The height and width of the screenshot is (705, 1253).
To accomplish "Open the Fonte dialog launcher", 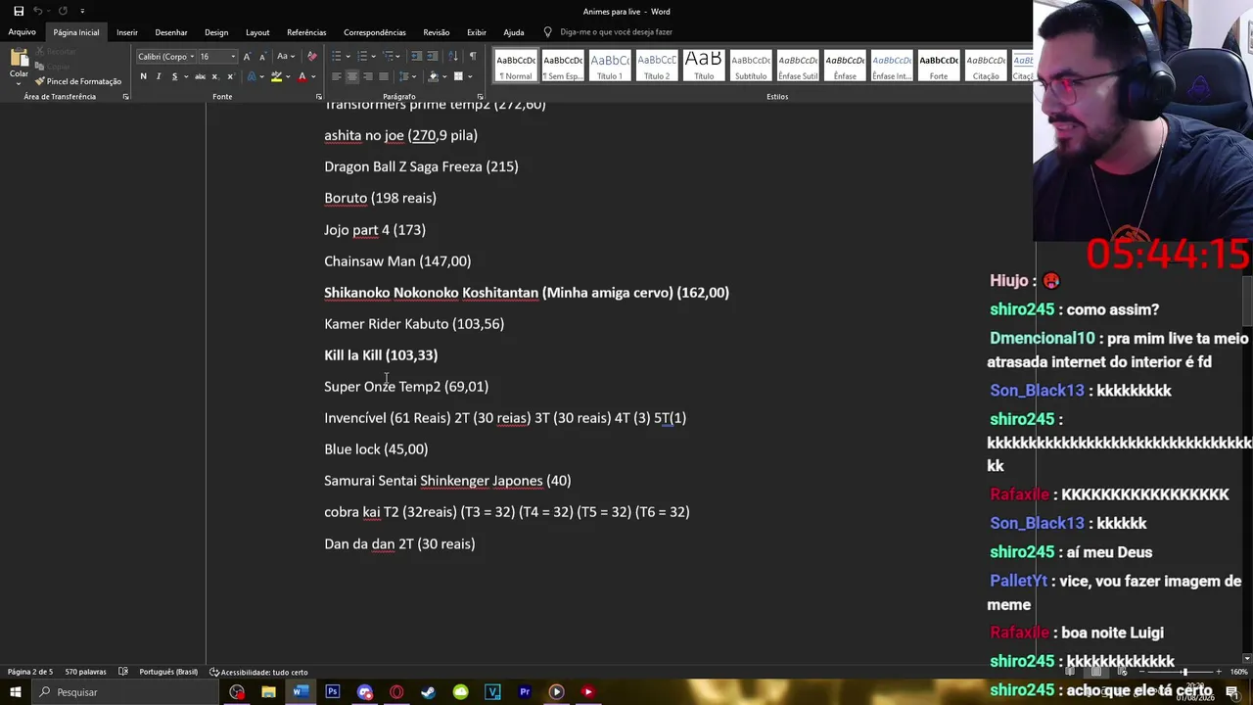I will tap(319, 97).
